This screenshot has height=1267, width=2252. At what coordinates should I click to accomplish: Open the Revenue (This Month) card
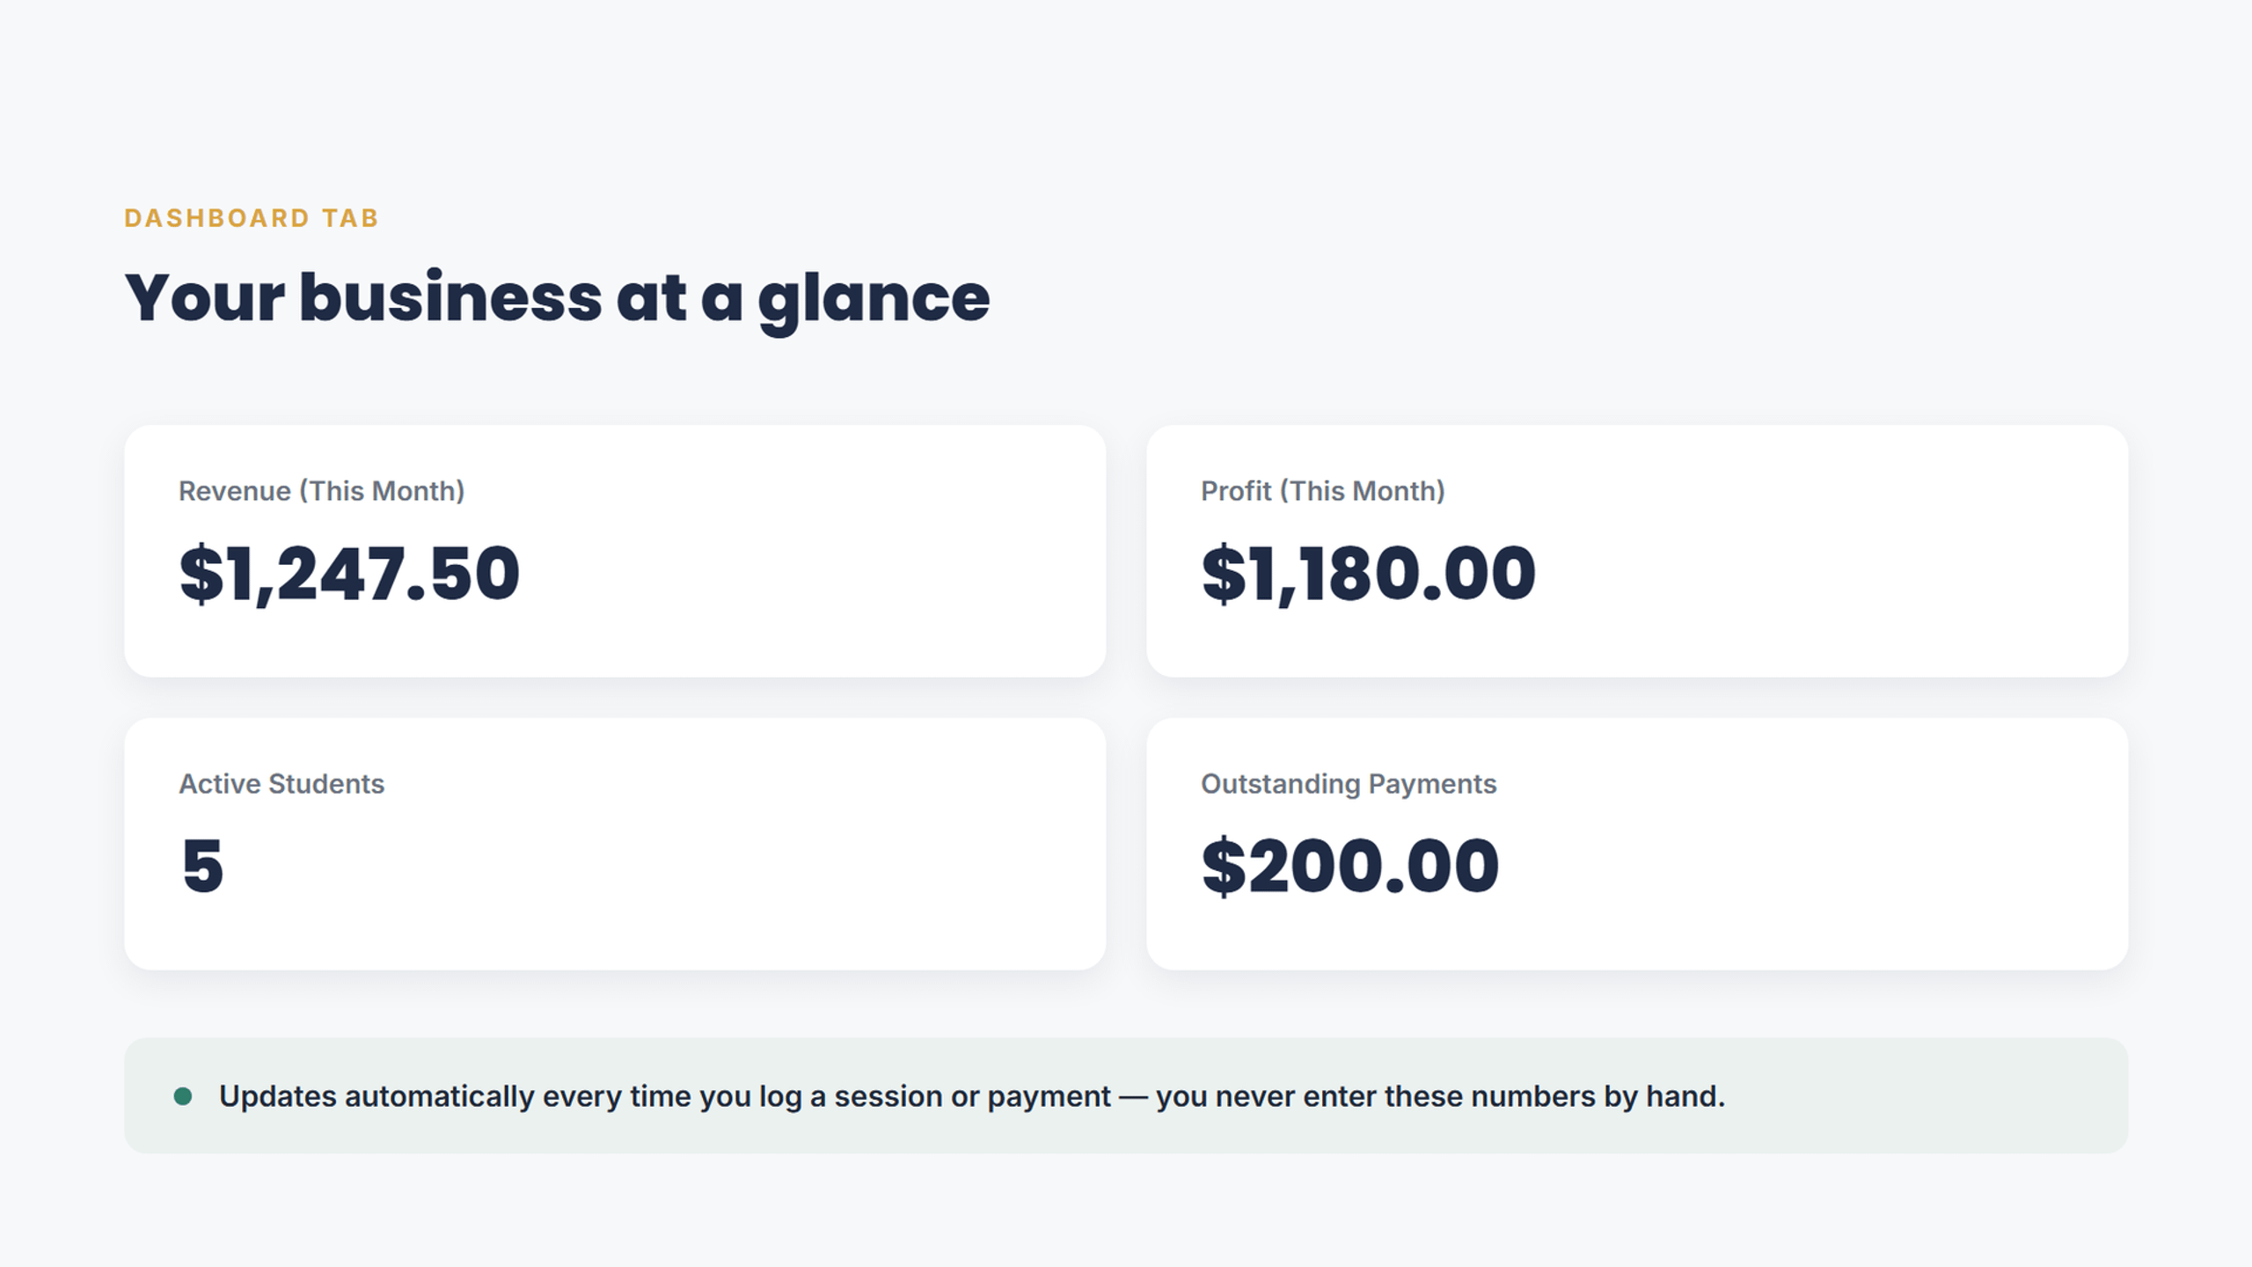point(615,552)
